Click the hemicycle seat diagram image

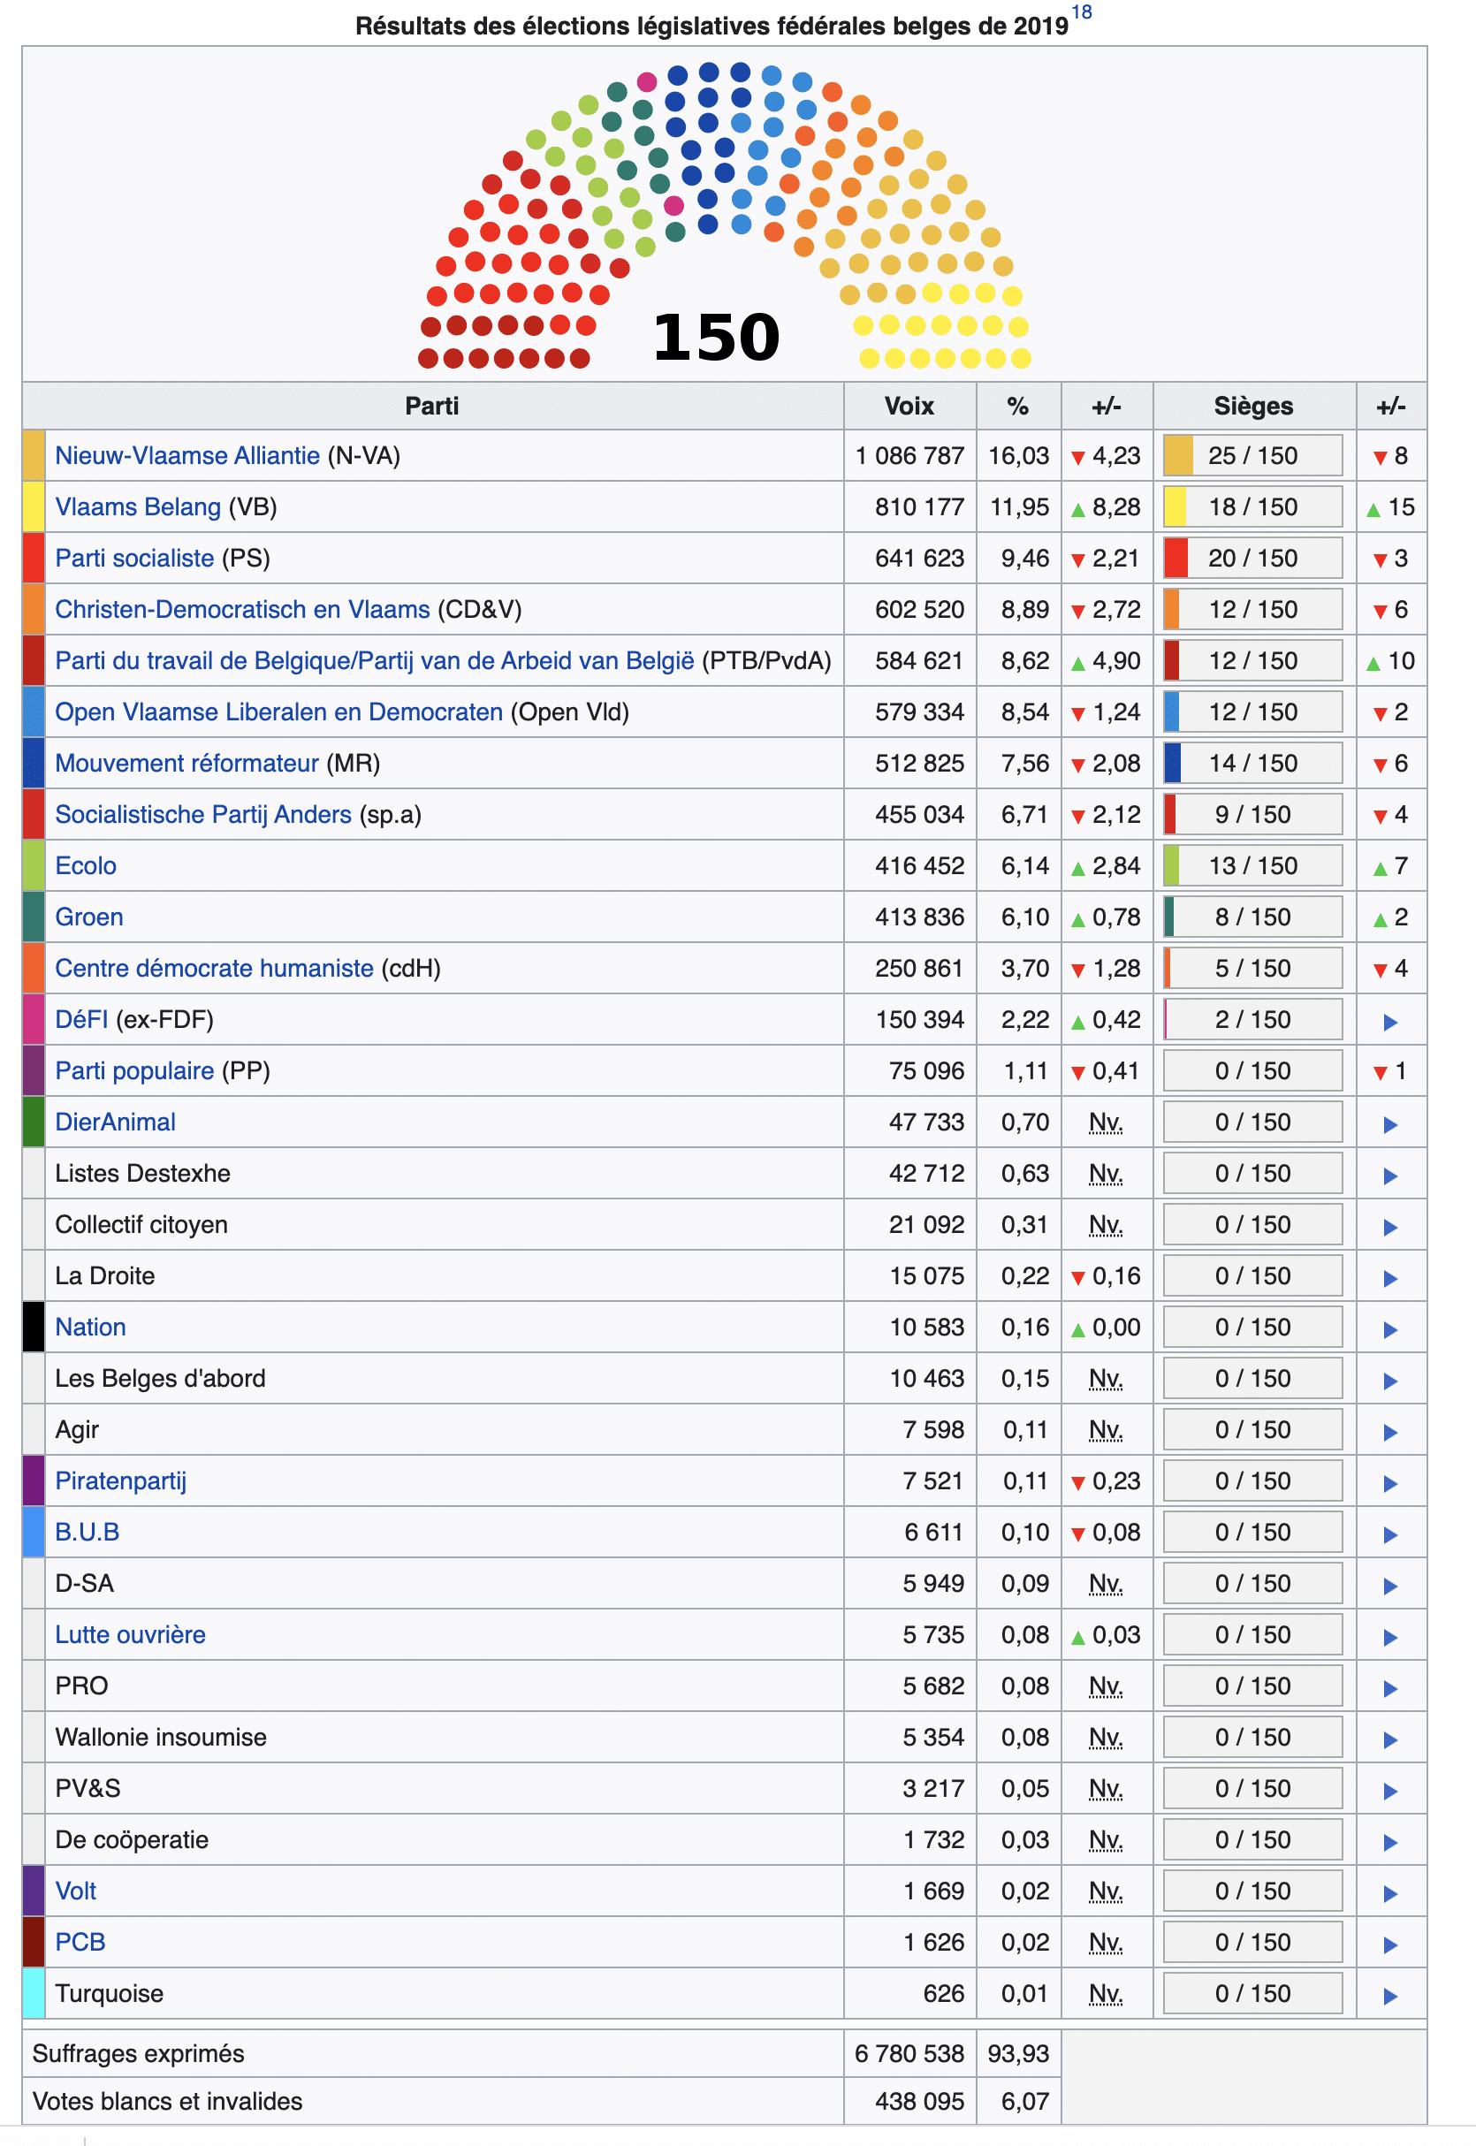724,216
